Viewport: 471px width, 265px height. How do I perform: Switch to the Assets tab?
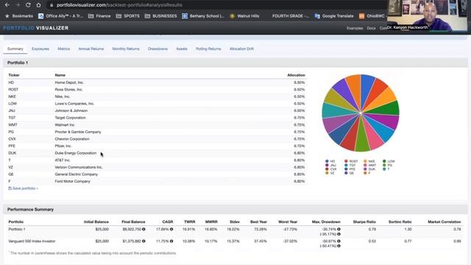click(182, 49)
